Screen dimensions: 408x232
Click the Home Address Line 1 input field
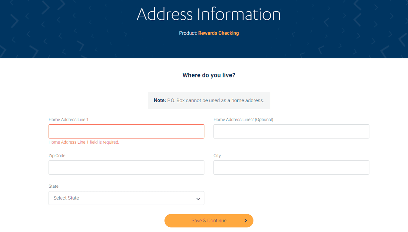(126, 131)
